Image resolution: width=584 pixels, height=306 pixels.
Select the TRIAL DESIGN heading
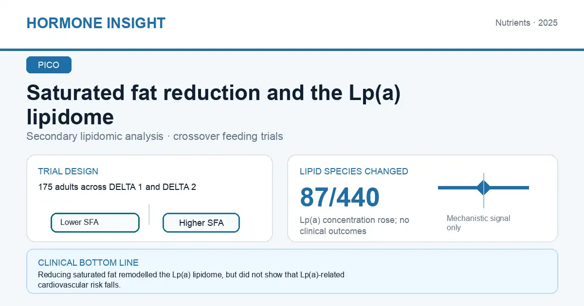[x=68, y=171]
